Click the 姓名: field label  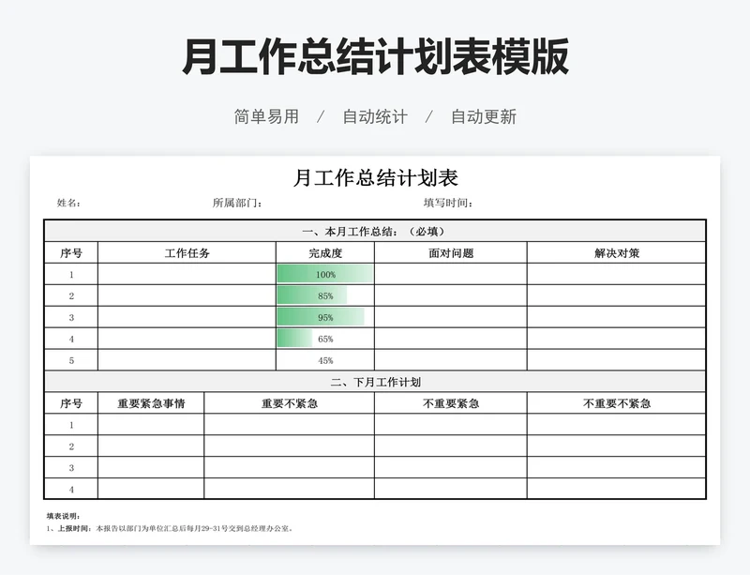click(x=68, y=203)
